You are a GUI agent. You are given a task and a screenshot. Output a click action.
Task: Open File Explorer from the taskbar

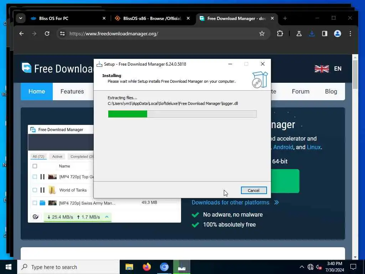[x=129, y=267]
